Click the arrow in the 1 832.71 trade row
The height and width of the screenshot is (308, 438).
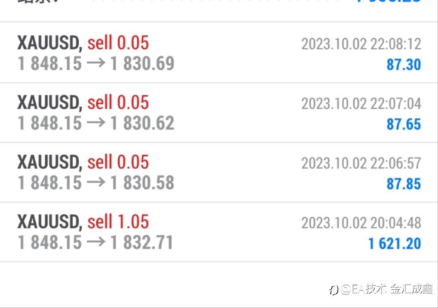[x=96, y=243]
